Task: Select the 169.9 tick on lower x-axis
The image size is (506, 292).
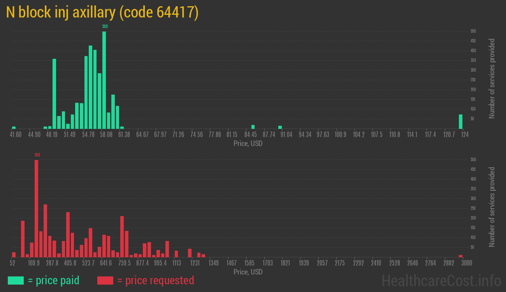Action: click(x=33, y=263)
